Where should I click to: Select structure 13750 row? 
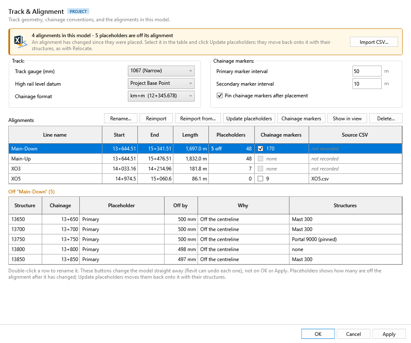(x=205, y=239)
